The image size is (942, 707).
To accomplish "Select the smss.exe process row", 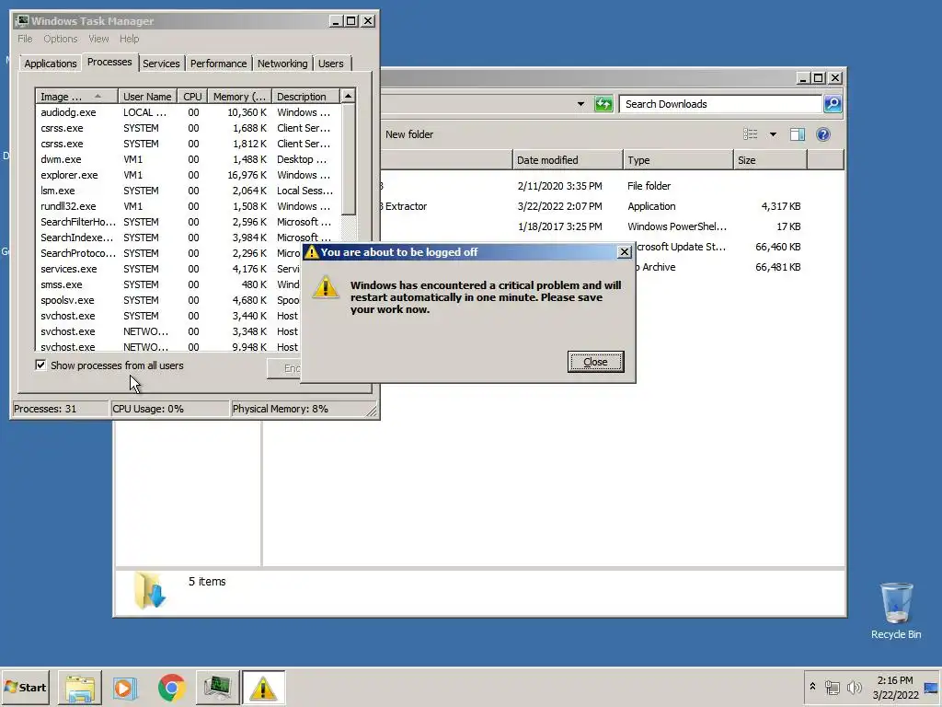I will (x=168, y=284).
